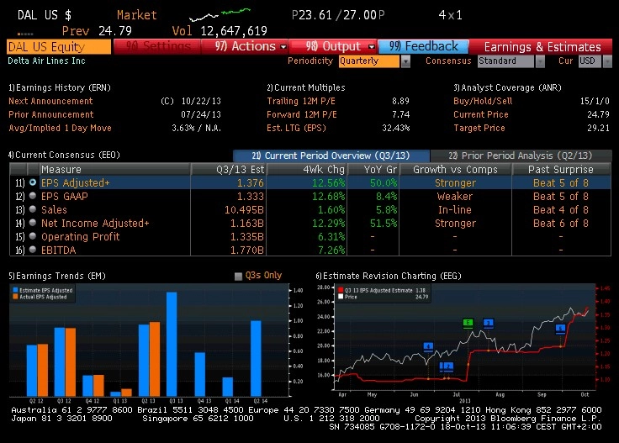
Task: Select the EBITDA radio button
Action: [x=33, y=250]
